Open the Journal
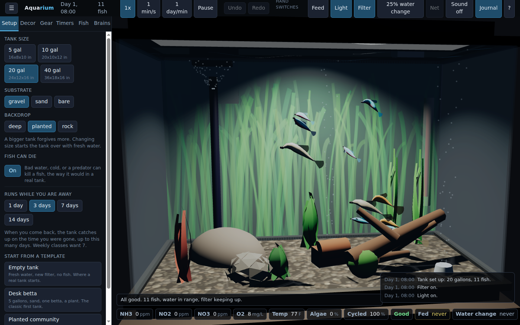This screenshot has width=520, height=325. [x=488, y=8]
